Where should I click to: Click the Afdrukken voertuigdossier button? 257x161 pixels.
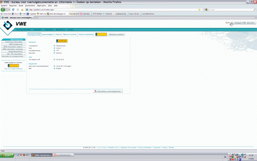(x=108, y=91)
